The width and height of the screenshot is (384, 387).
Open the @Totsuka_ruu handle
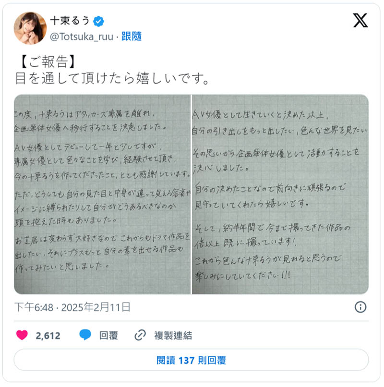82,36
